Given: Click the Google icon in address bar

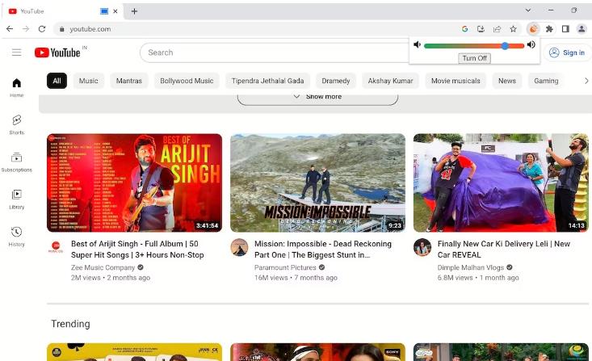Looking at the screenshot, I should 464,29.
